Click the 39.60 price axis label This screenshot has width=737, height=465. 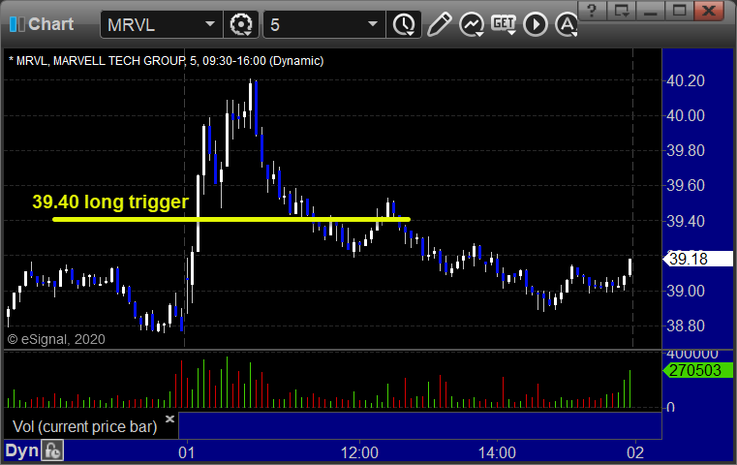[686, 186]
